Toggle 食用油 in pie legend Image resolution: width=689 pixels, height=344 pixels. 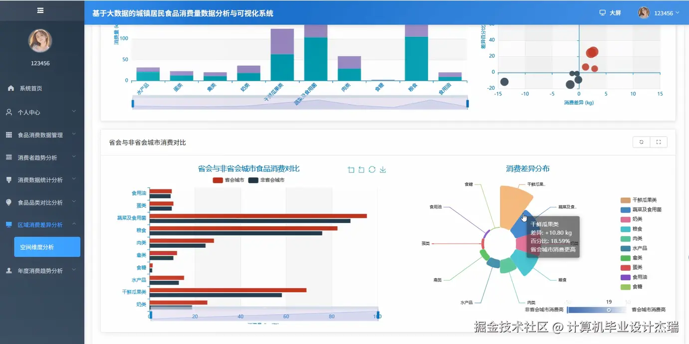(x=634, y=277)
